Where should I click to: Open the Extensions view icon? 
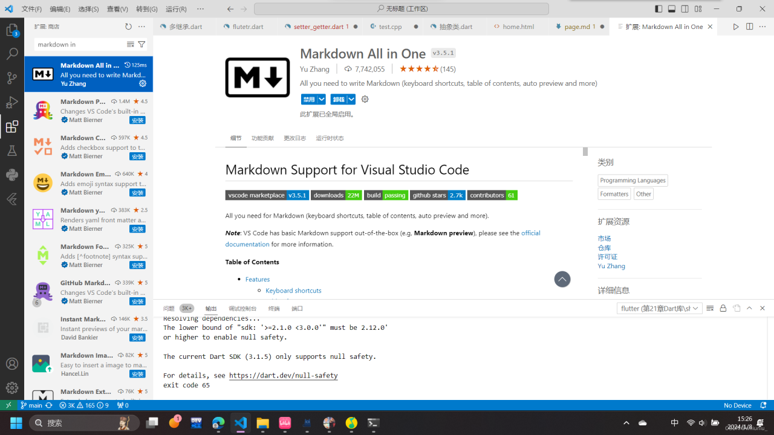11,126
